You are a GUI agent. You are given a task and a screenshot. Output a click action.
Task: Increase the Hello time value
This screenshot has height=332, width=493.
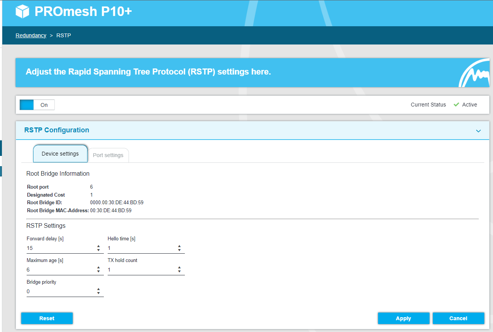[180, 246]
